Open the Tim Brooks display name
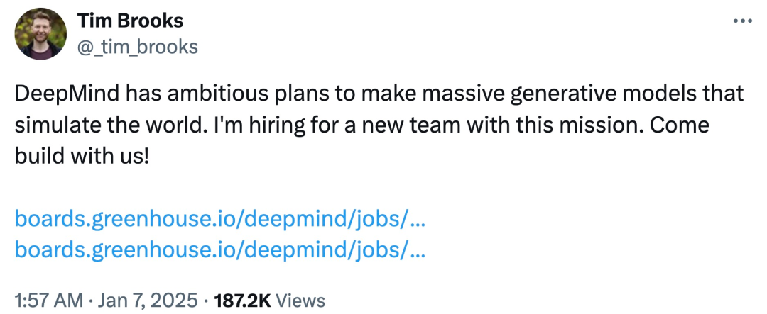Screen dimensions: 767x314 pyautogui.click(x=130, y=21)
